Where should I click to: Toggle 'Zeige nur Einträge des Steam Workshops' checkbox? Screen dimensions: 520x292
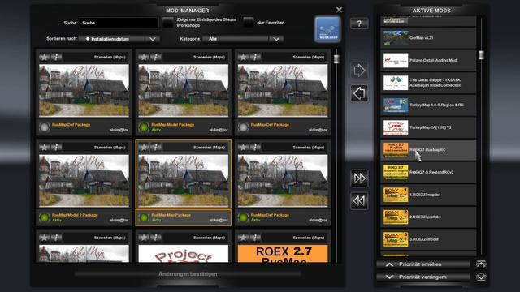(168, 23)
